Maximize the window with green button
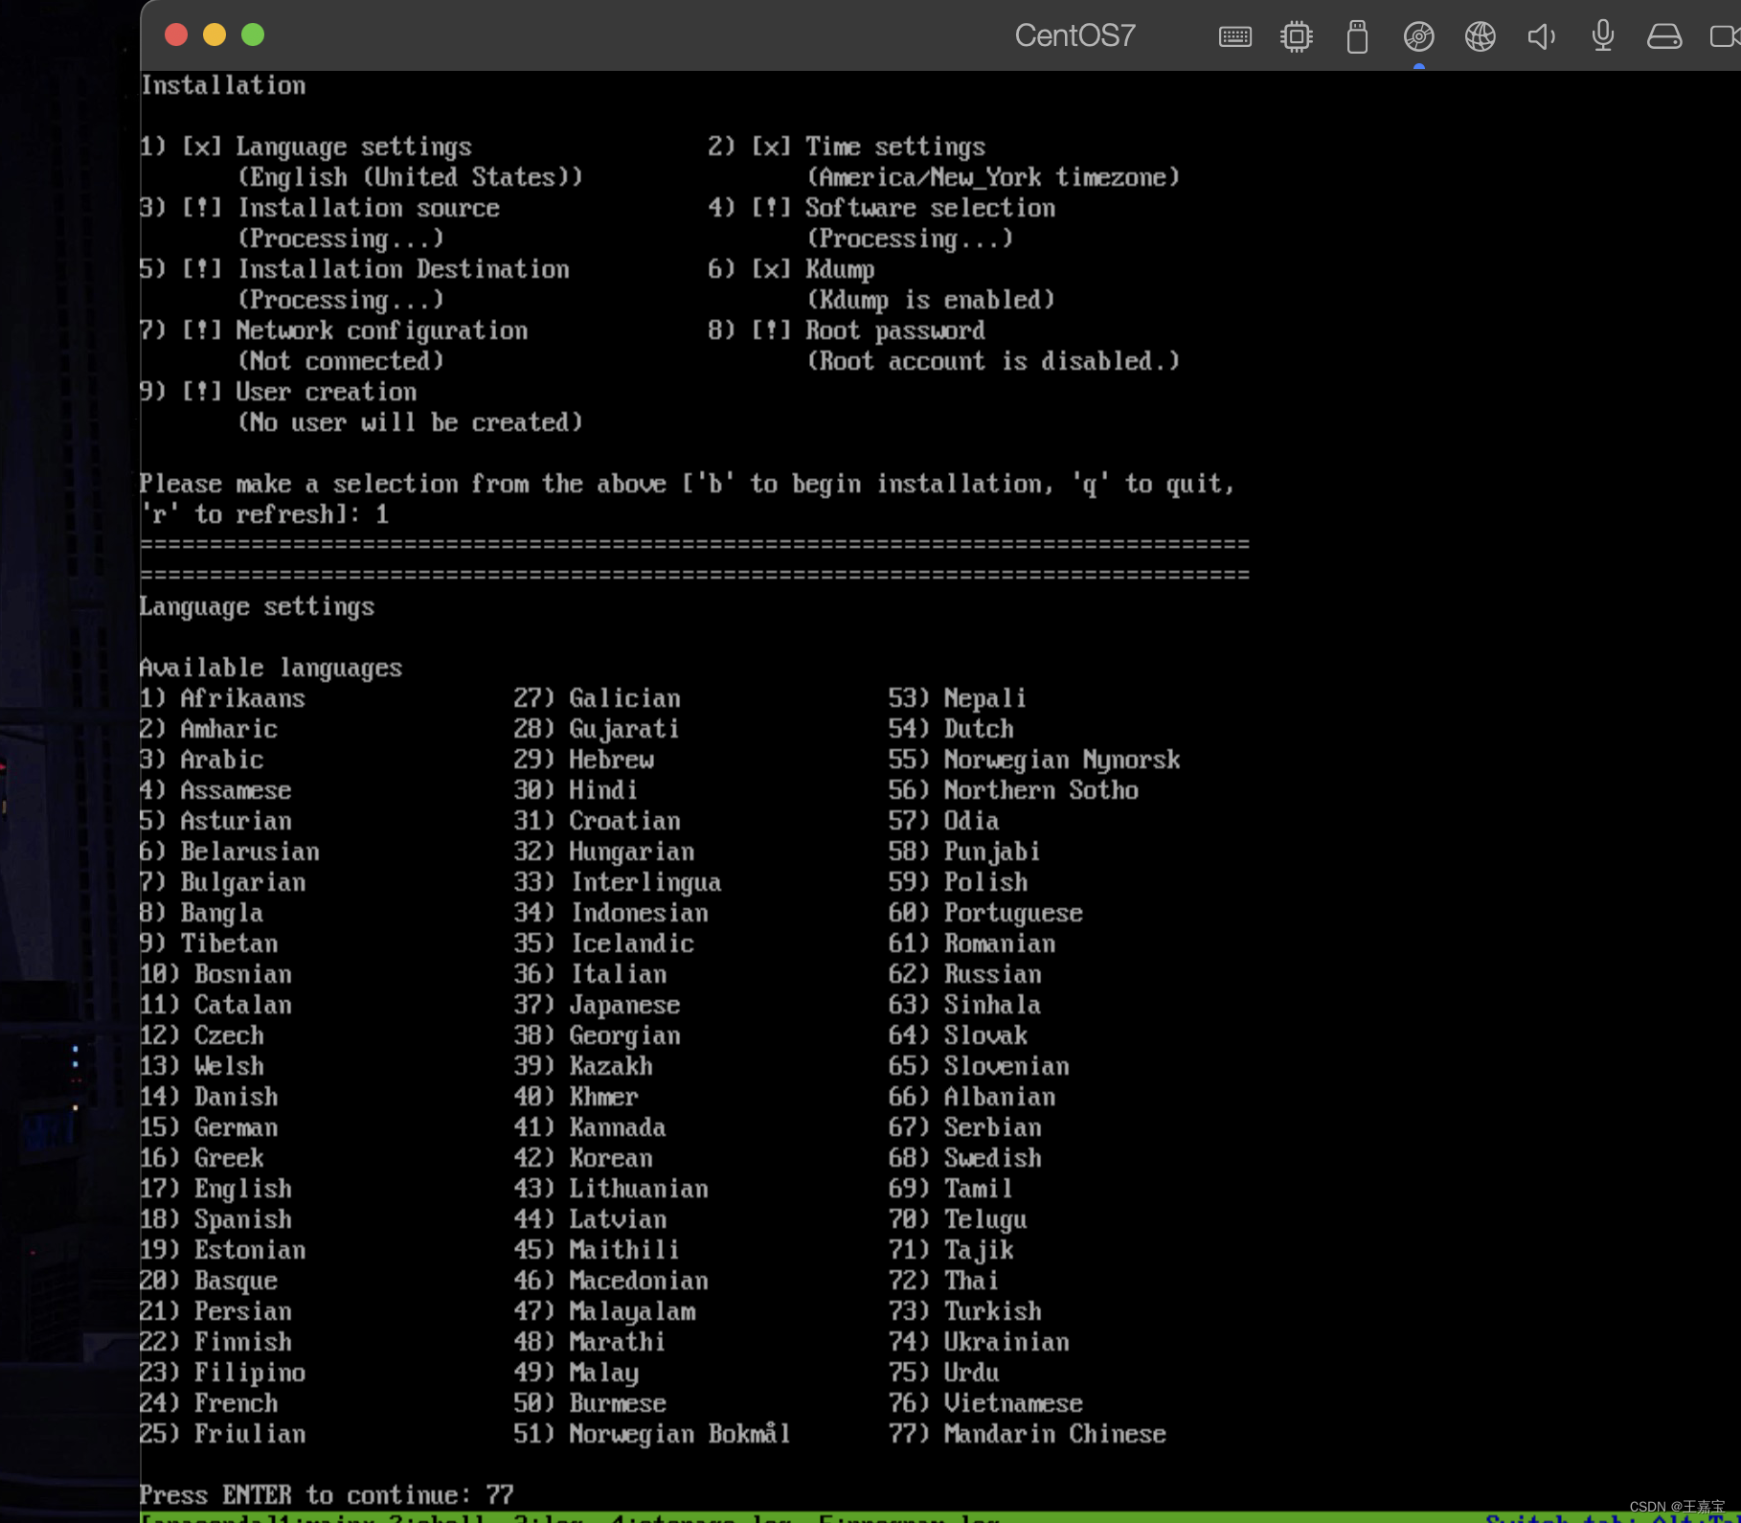The width and height of the screenshot is (1741, 1523). 253,35
